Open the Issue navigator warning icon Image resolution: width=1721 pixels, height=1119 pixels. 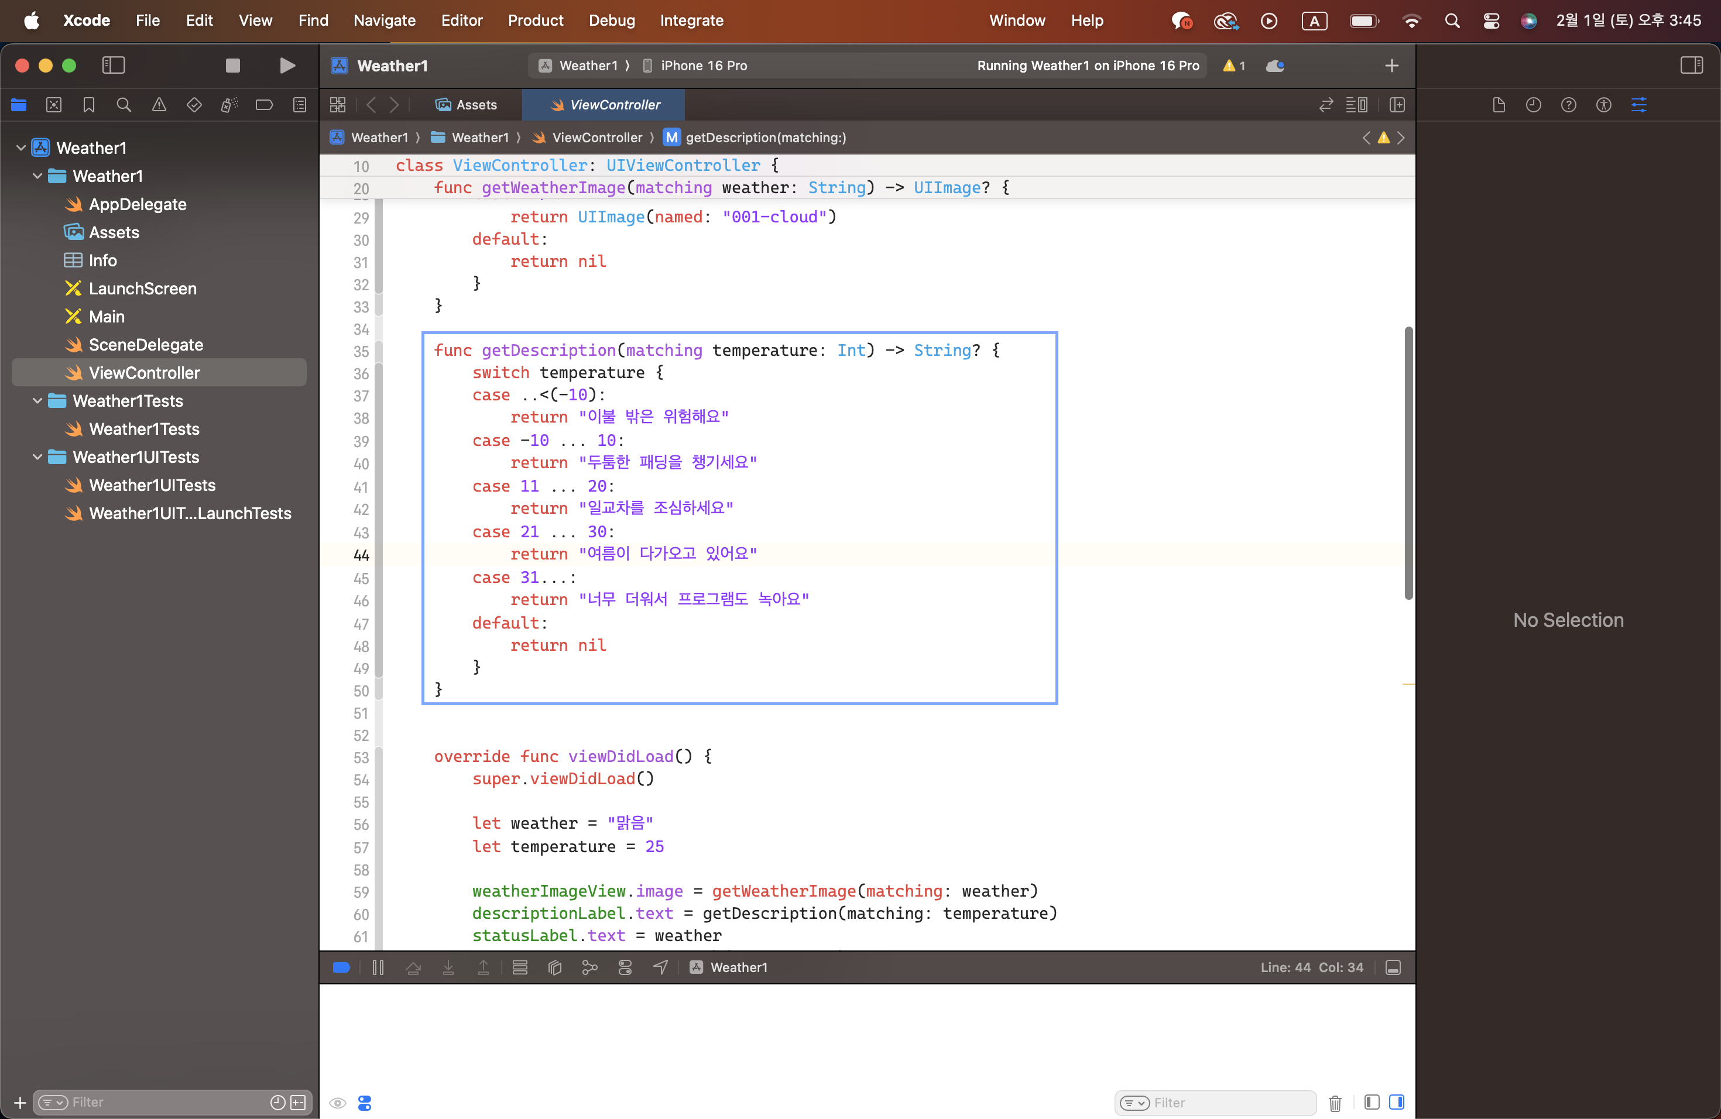click(159, 105)
